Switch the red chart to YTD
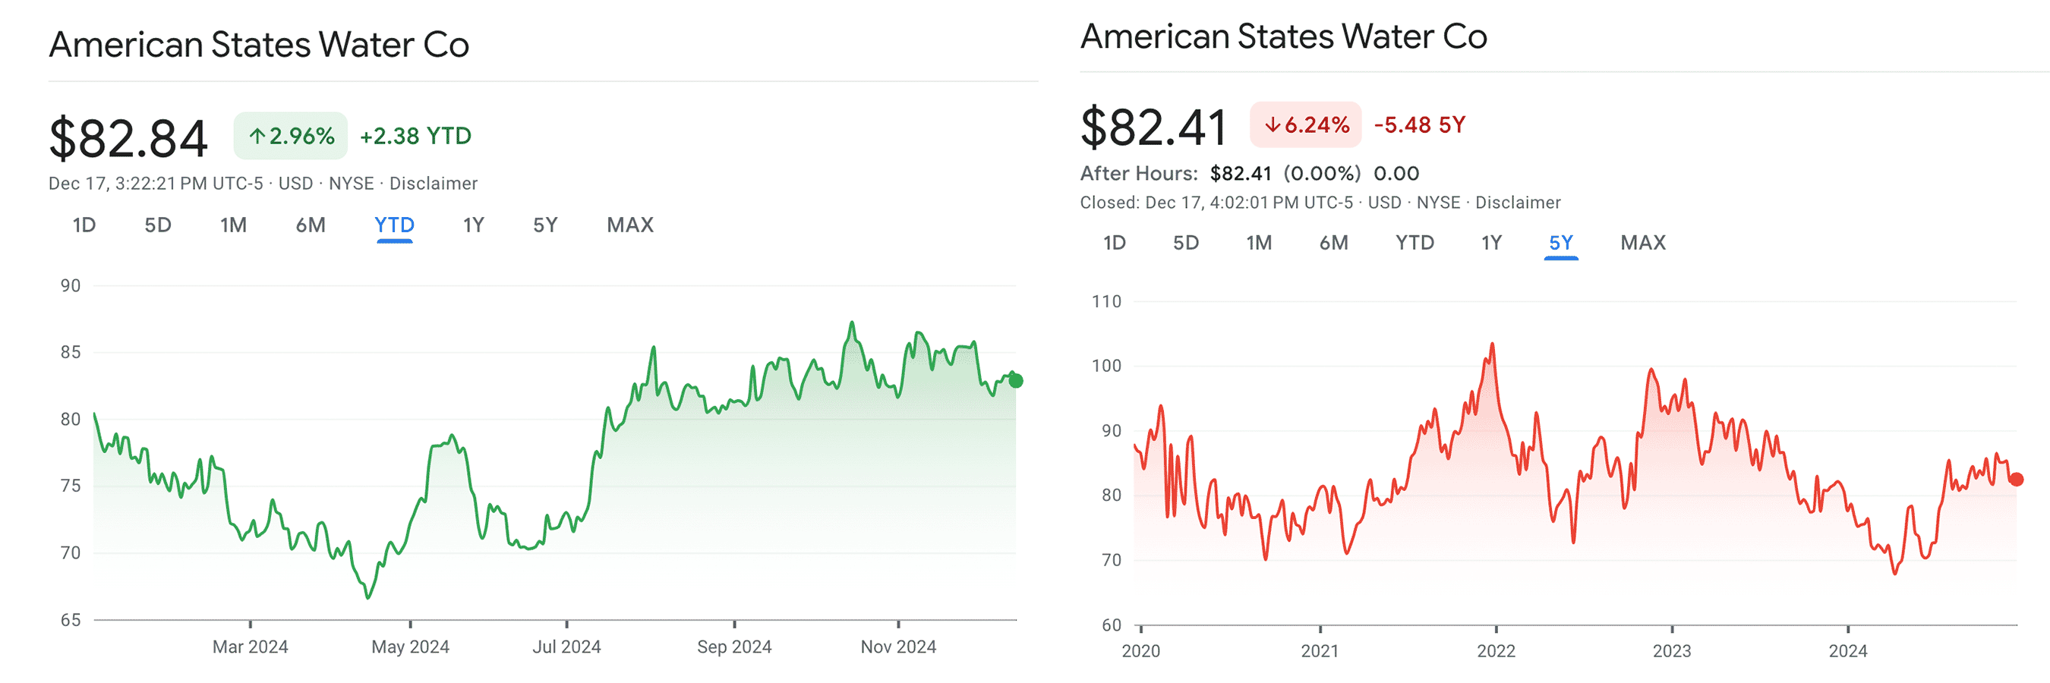The width and height of the screenshot is (2050, 683). pyautogui.click(x=1414, y=243)
